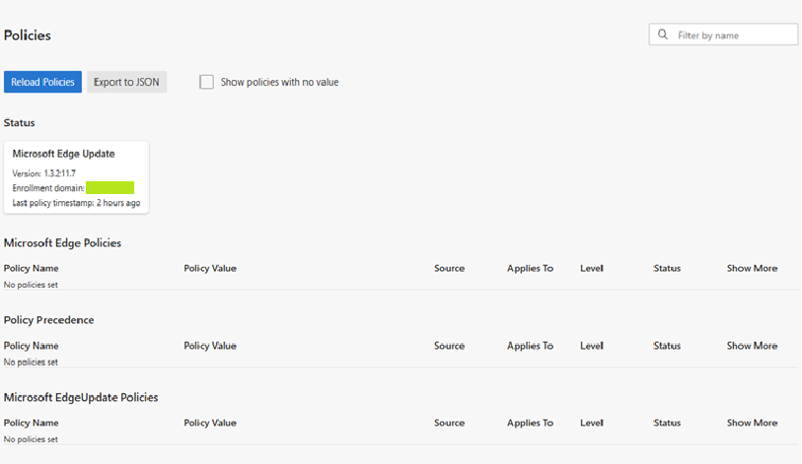
Task: Click Source column header in Microsoft Edge Policies
Action: (x=449, y=268)
